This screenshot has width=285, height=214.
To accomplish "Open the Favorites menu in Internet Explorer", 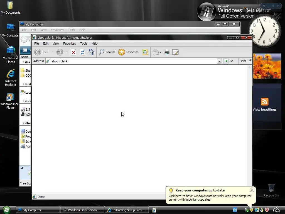I will click(69, 43).
